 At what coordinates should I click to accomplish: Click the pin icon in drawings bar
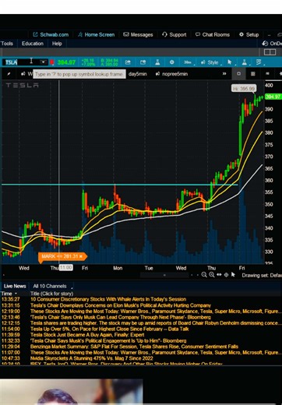tap(9, 74)
